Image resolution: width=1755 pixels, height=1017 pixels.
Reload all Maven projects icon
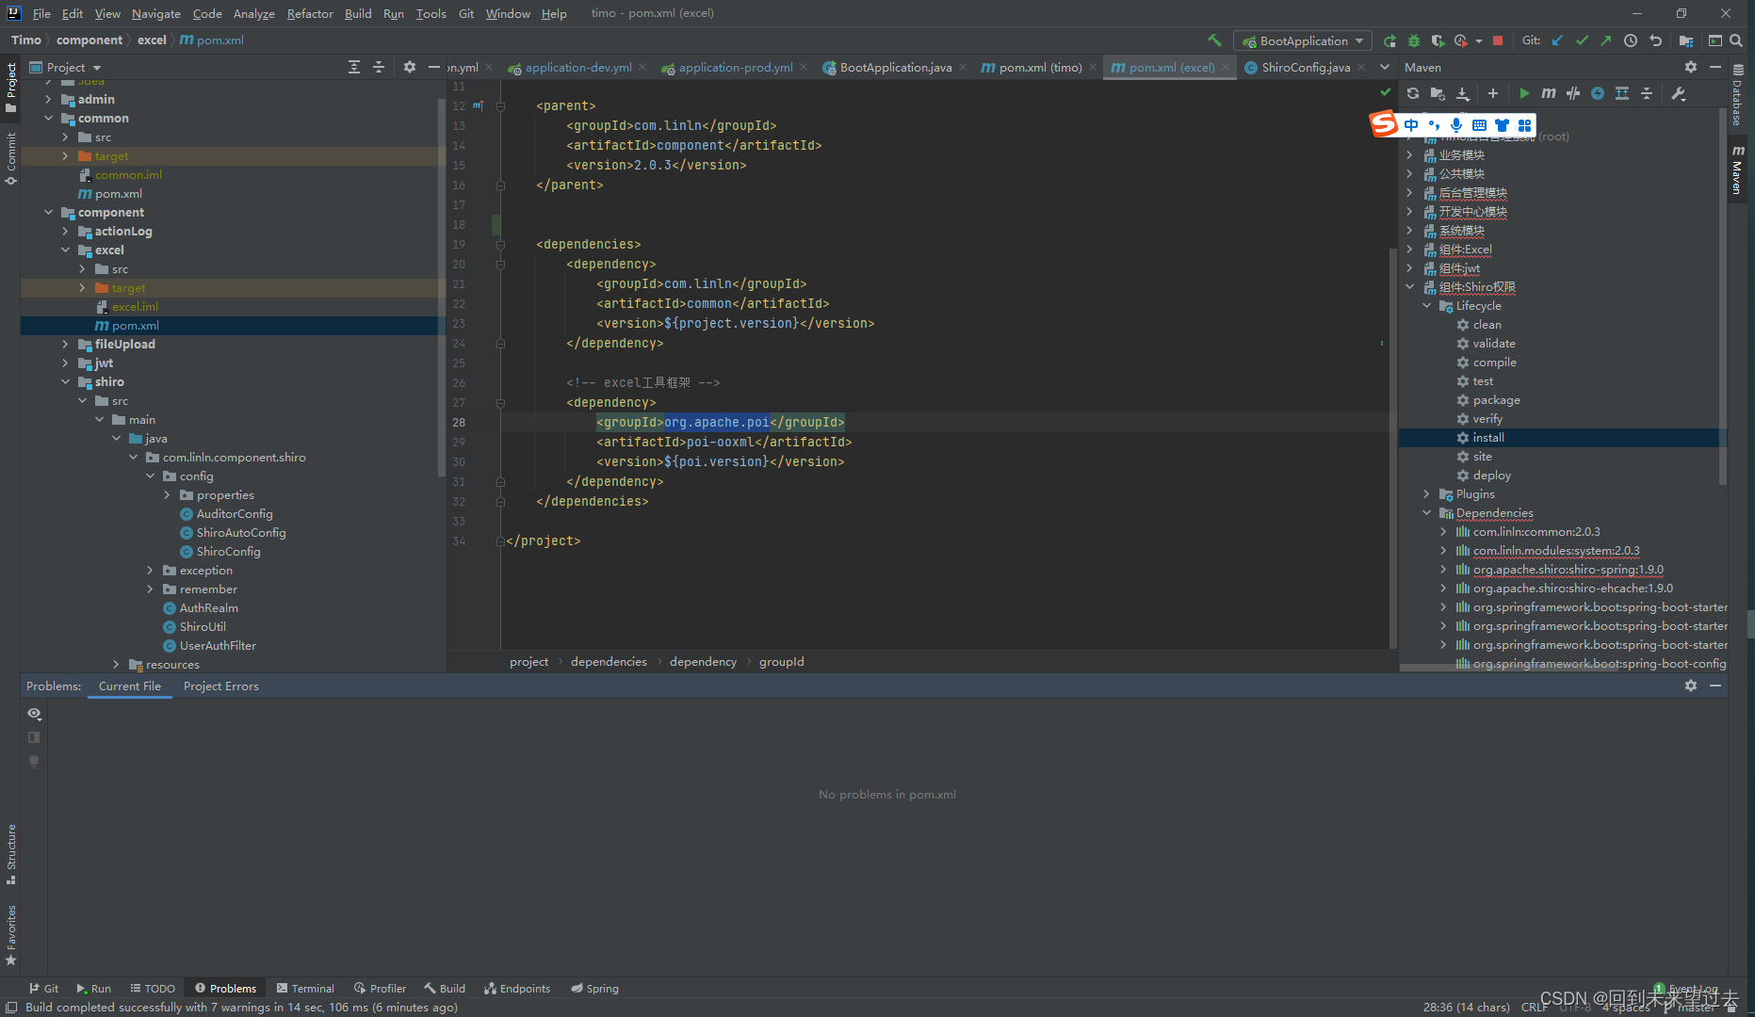coord(1412,94)
